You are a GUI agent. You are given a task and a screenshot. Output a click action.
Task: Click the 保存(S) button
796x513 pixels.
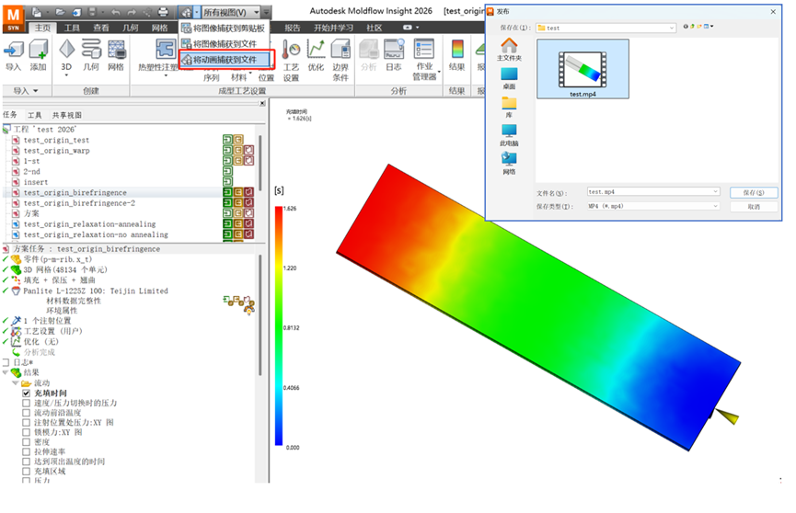[x=754, y=192]
